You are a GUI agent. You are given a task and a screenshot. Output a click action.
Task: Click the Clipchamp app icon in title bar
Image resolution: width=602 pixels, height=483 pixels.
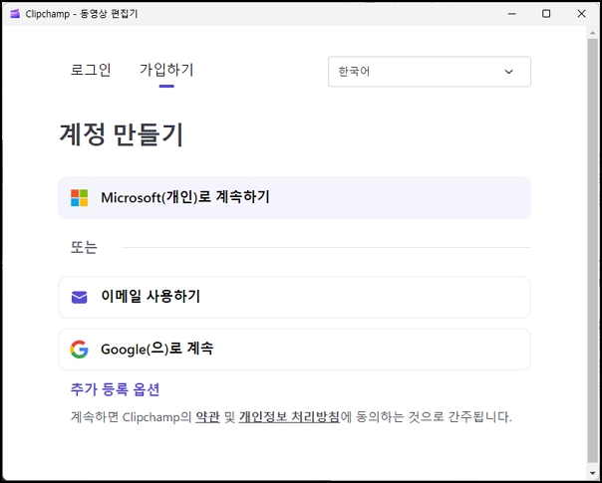point(15,14)
